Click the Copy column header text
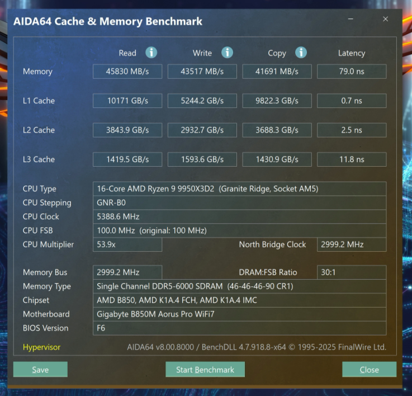This screenshot has height=396, width=412. point(277,53)
